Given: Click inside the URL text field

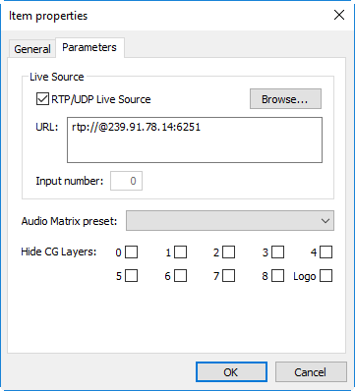Looking at the screenshot, I should [195, 140].
